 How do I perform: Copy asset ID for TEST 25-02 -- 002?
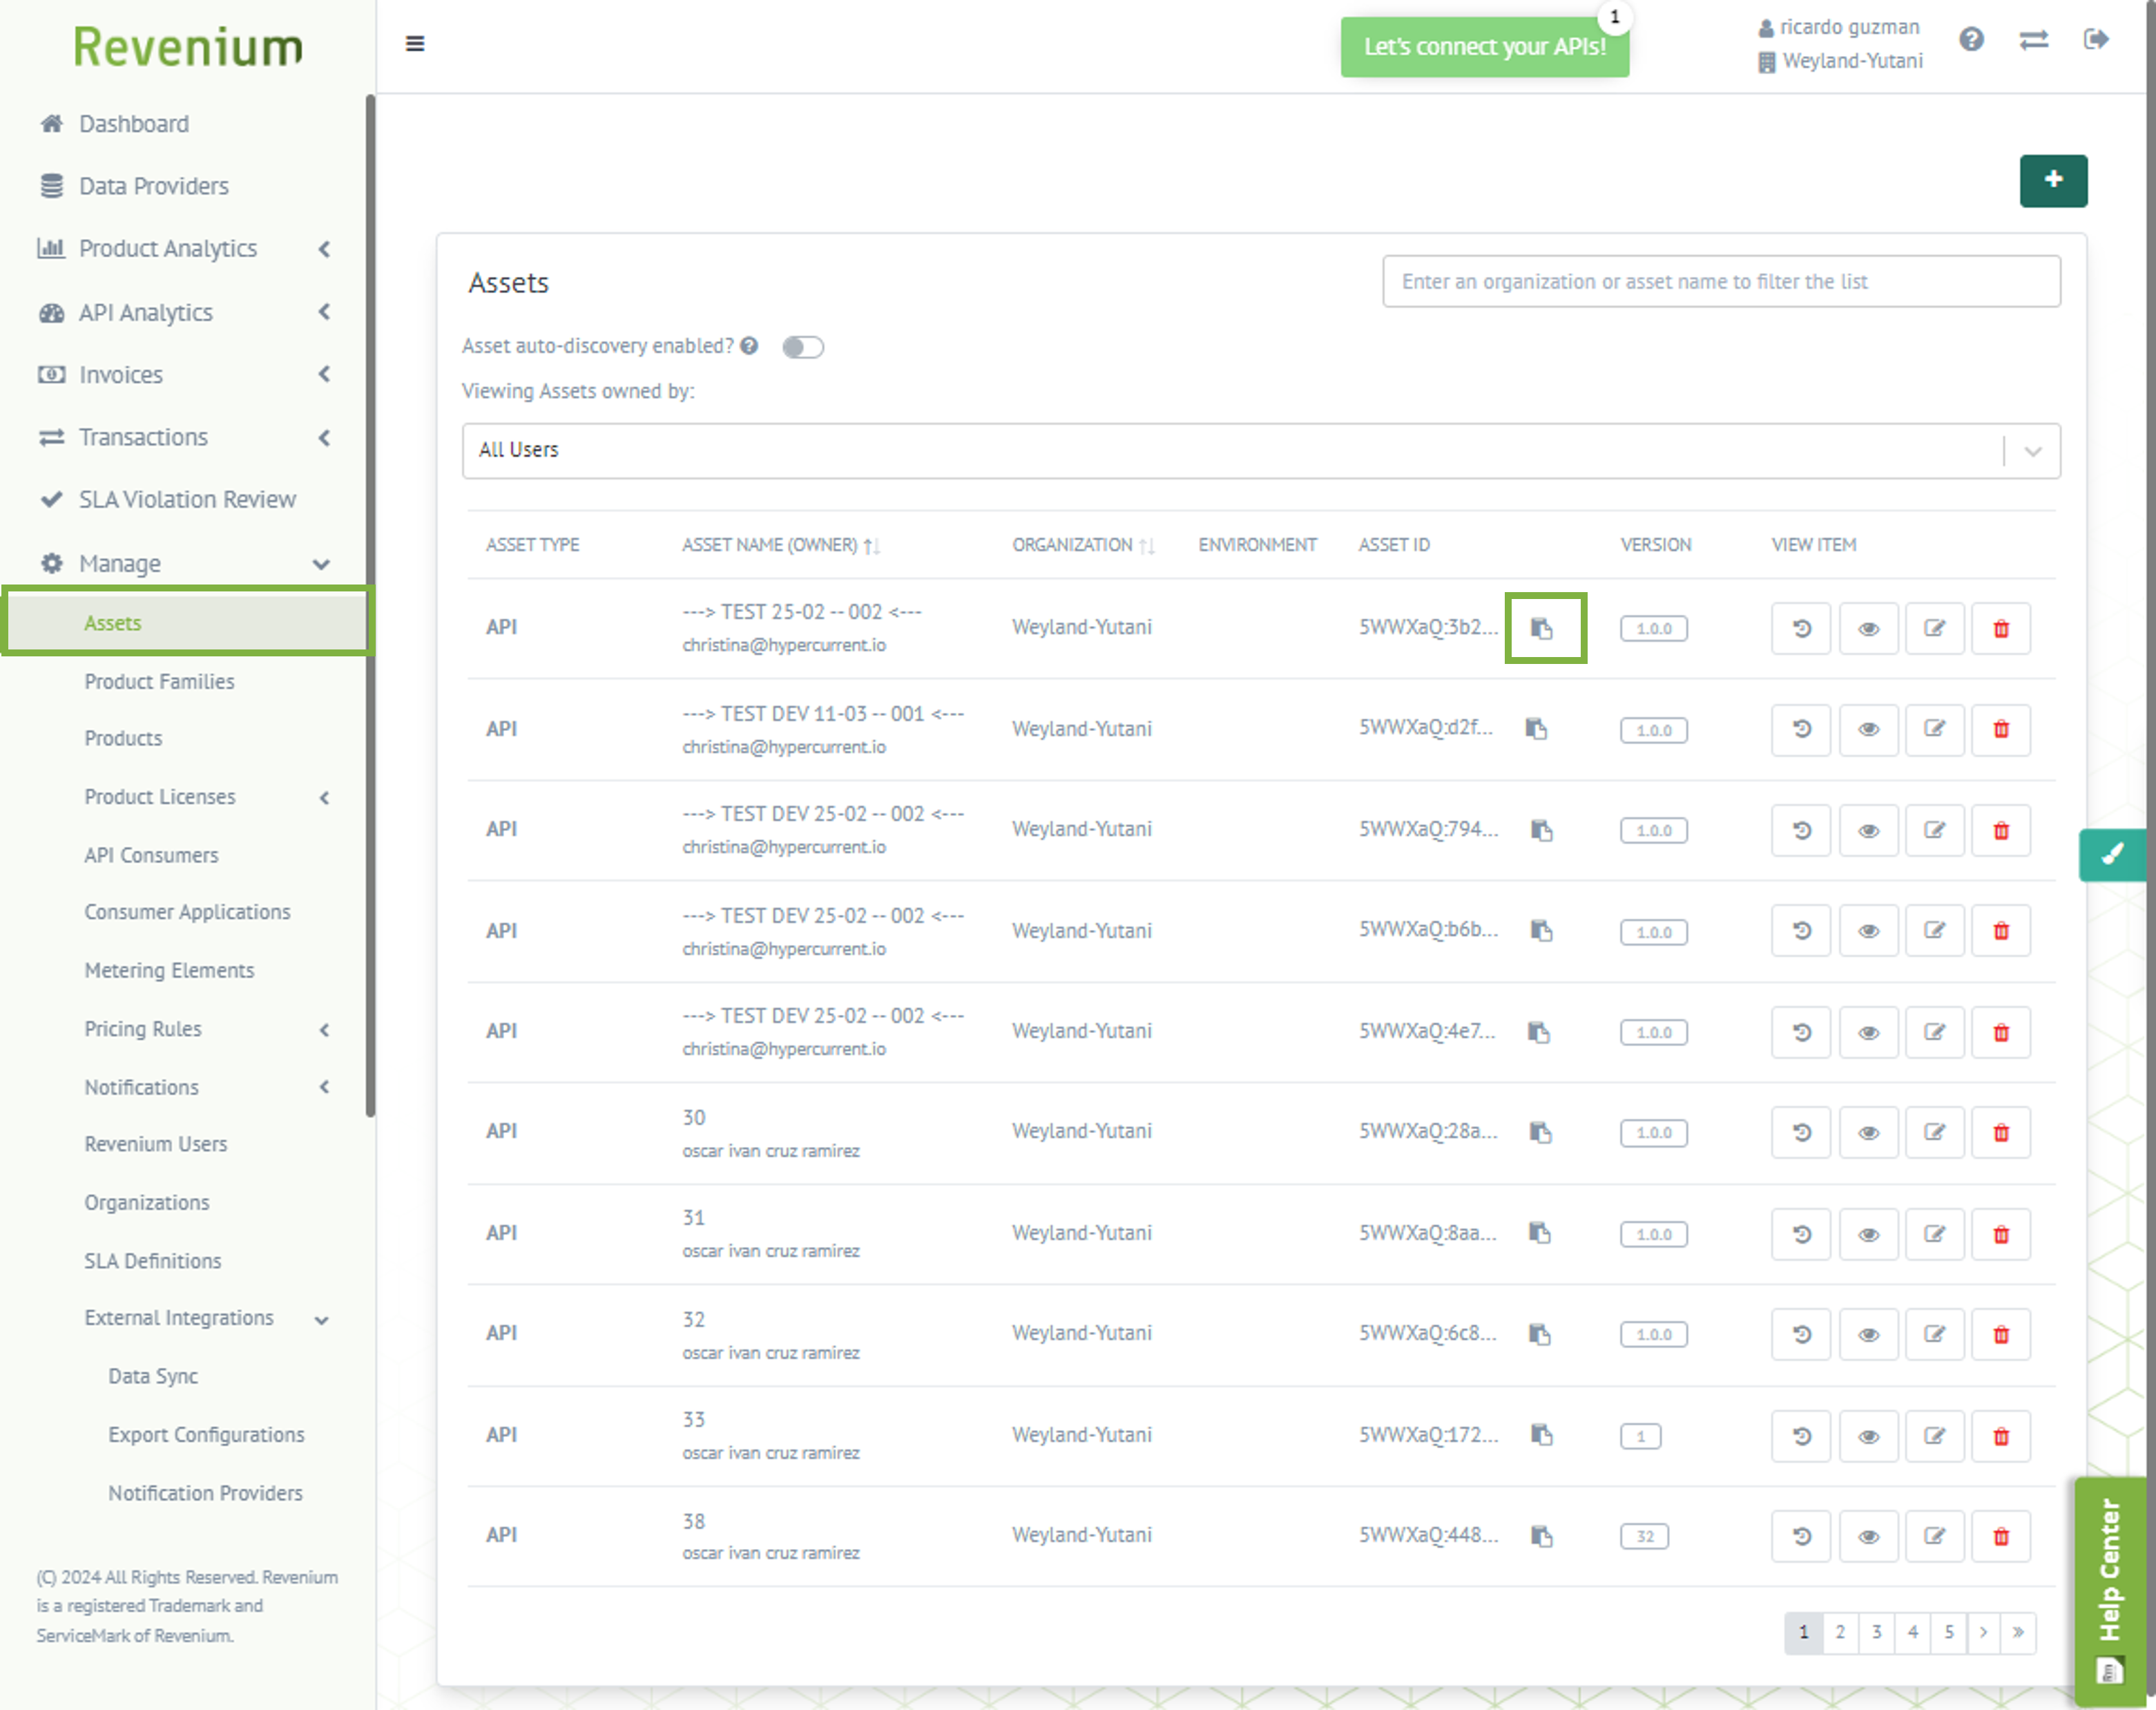pos(1542,628)
